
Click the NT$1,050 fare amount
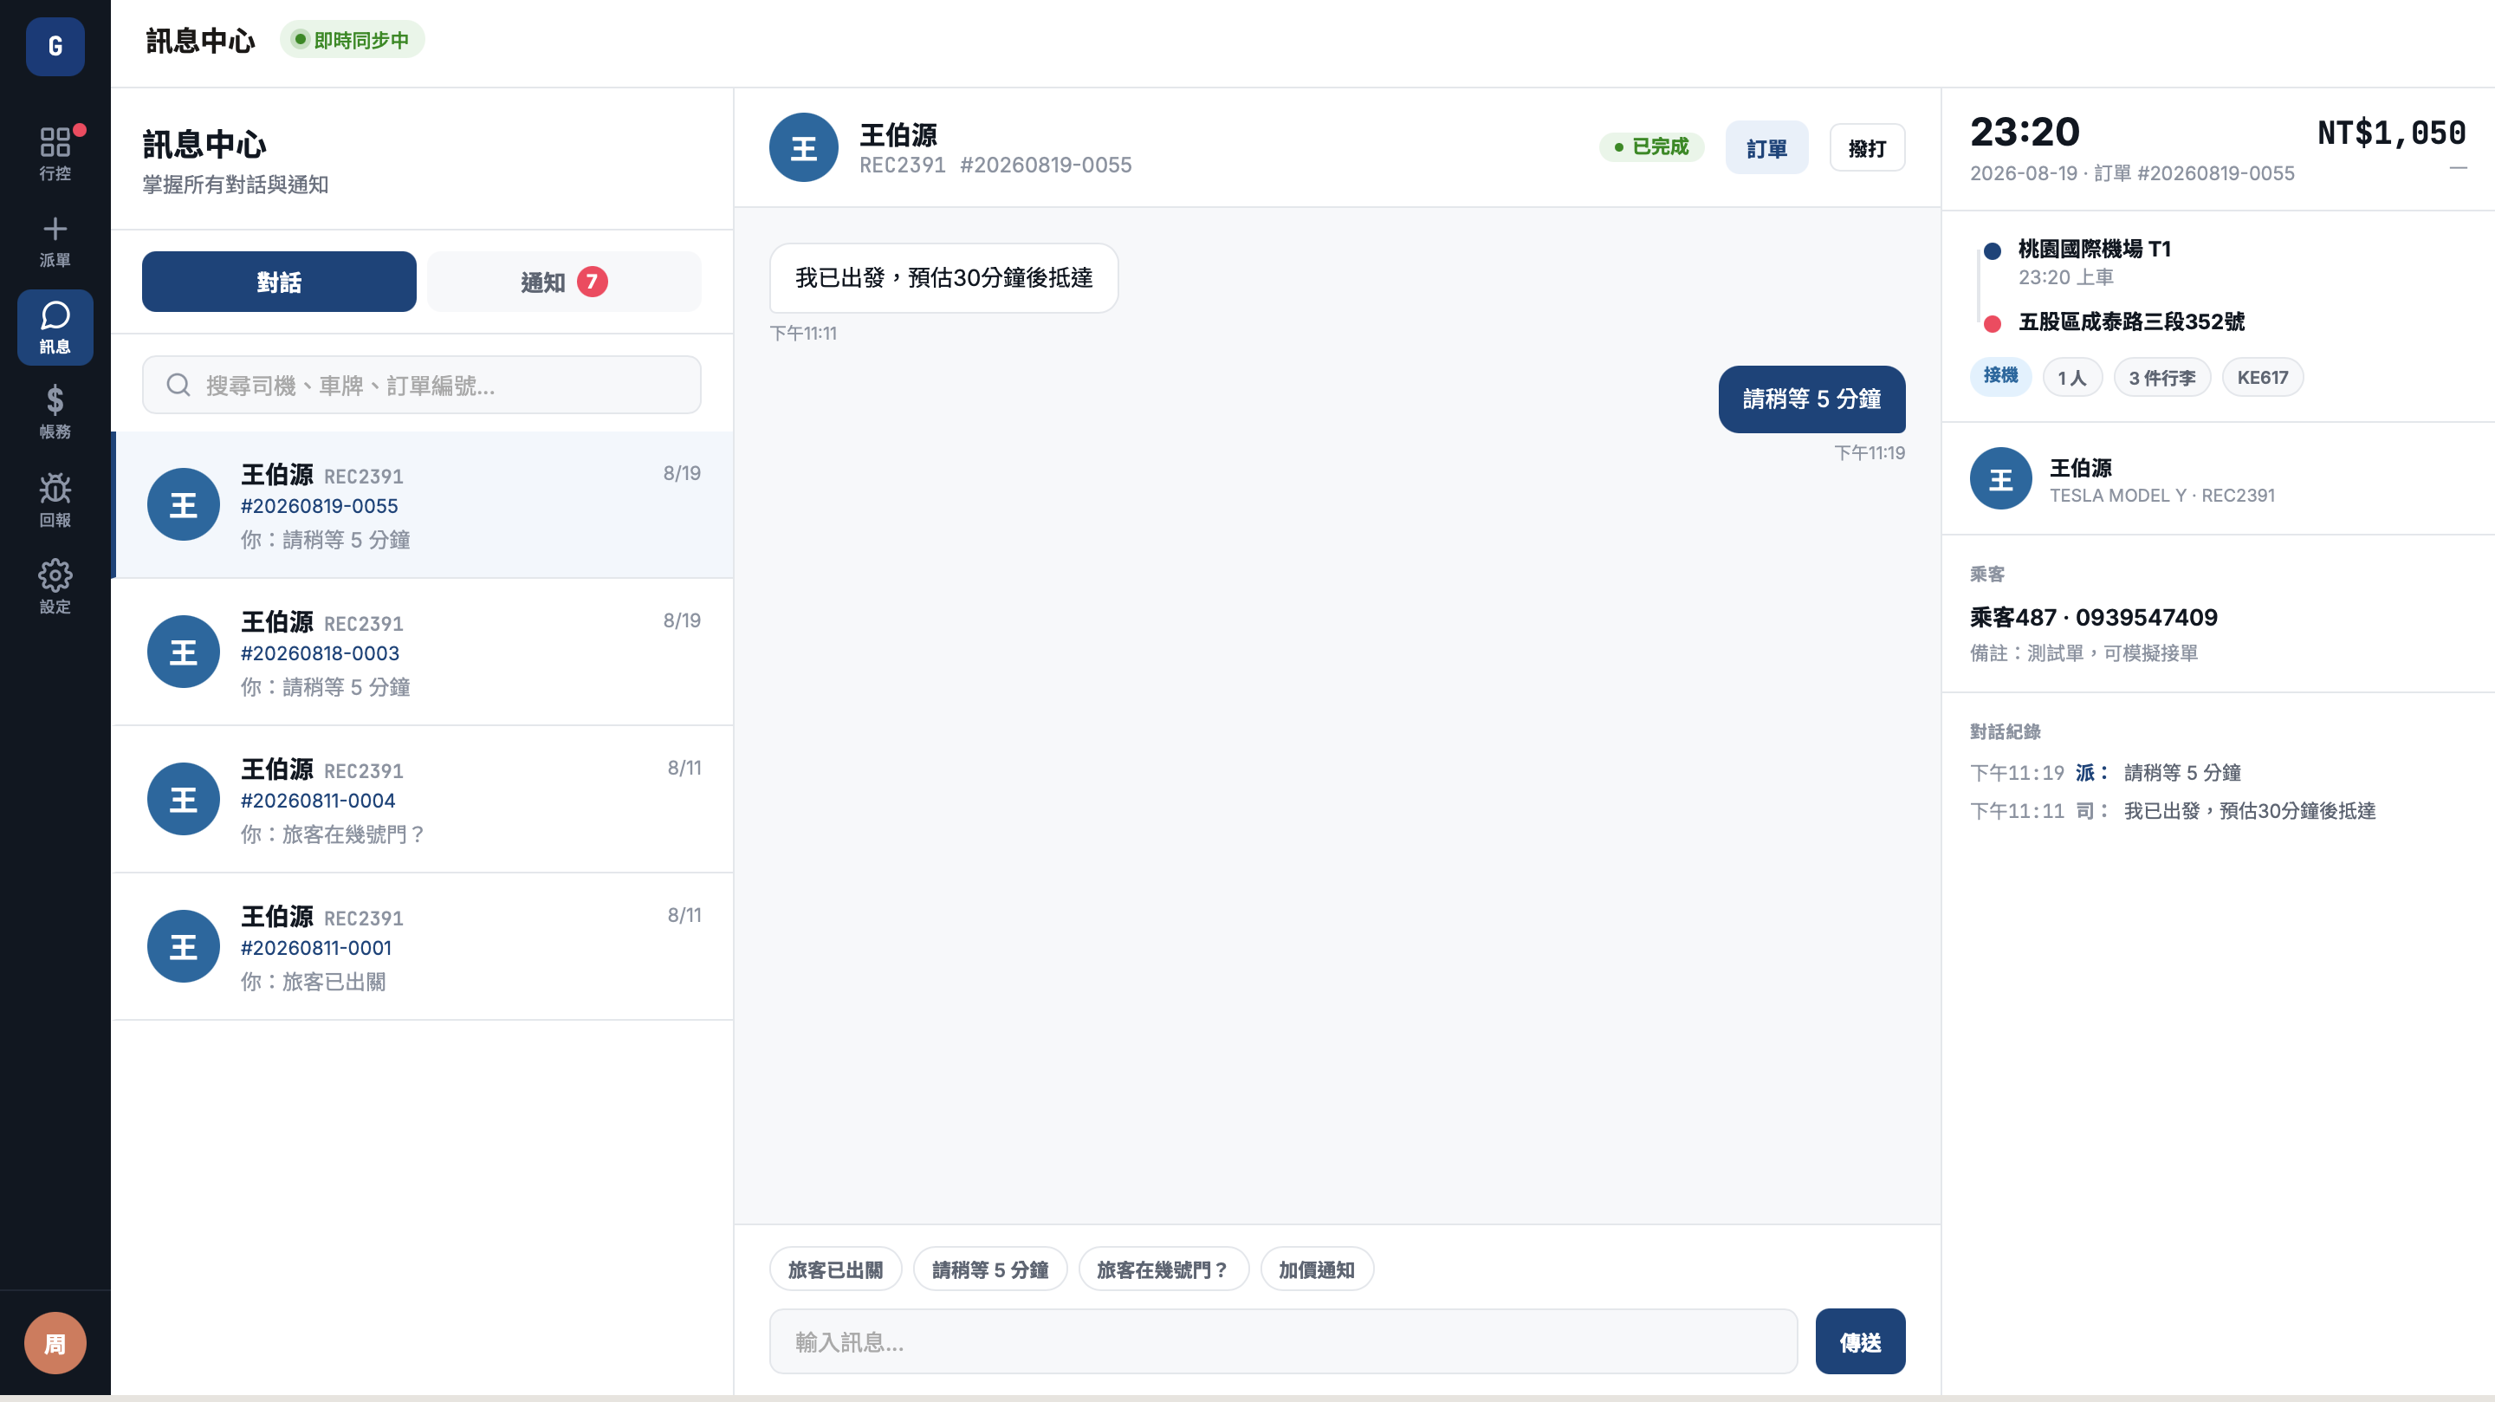[2391, 133]
